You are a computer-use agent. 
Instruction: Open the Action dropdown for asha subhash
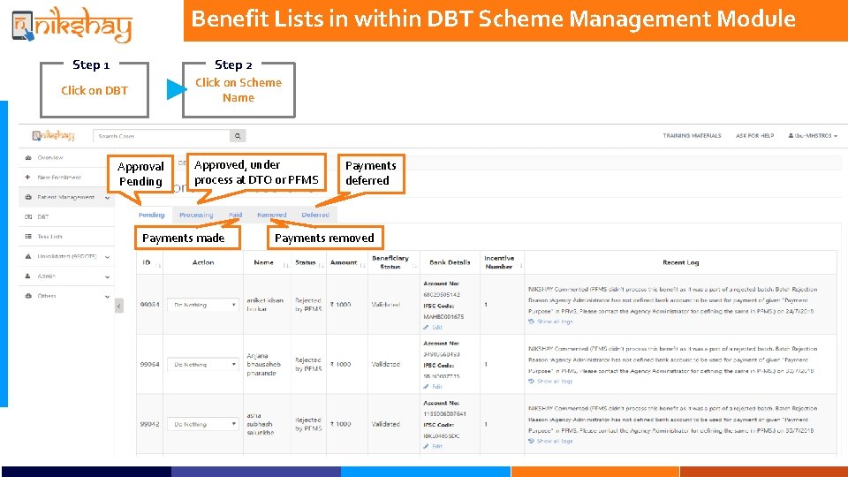click(x=203, y=424)
